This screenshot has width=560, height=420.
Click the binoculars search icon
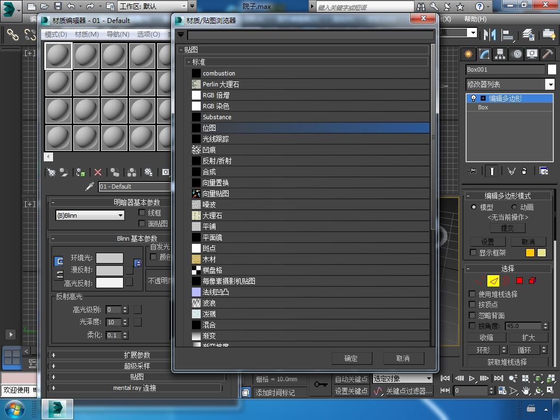coord(421,7)
